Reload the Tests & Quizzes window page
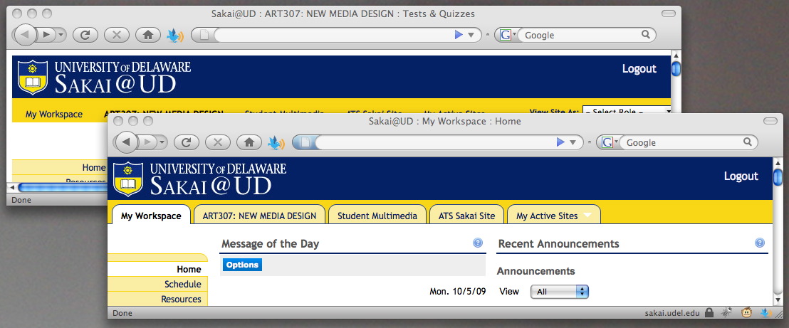The image size is (789, 328). point(85,35)
